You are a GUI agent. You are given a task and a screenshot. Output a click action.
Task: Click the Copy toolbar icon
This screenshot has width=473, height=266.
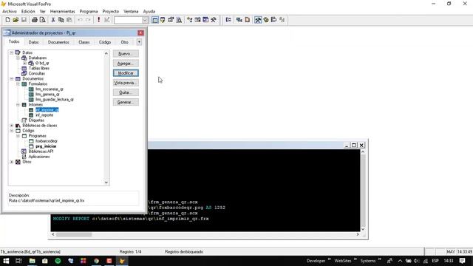pyautogui.click(x=61, y=20)
